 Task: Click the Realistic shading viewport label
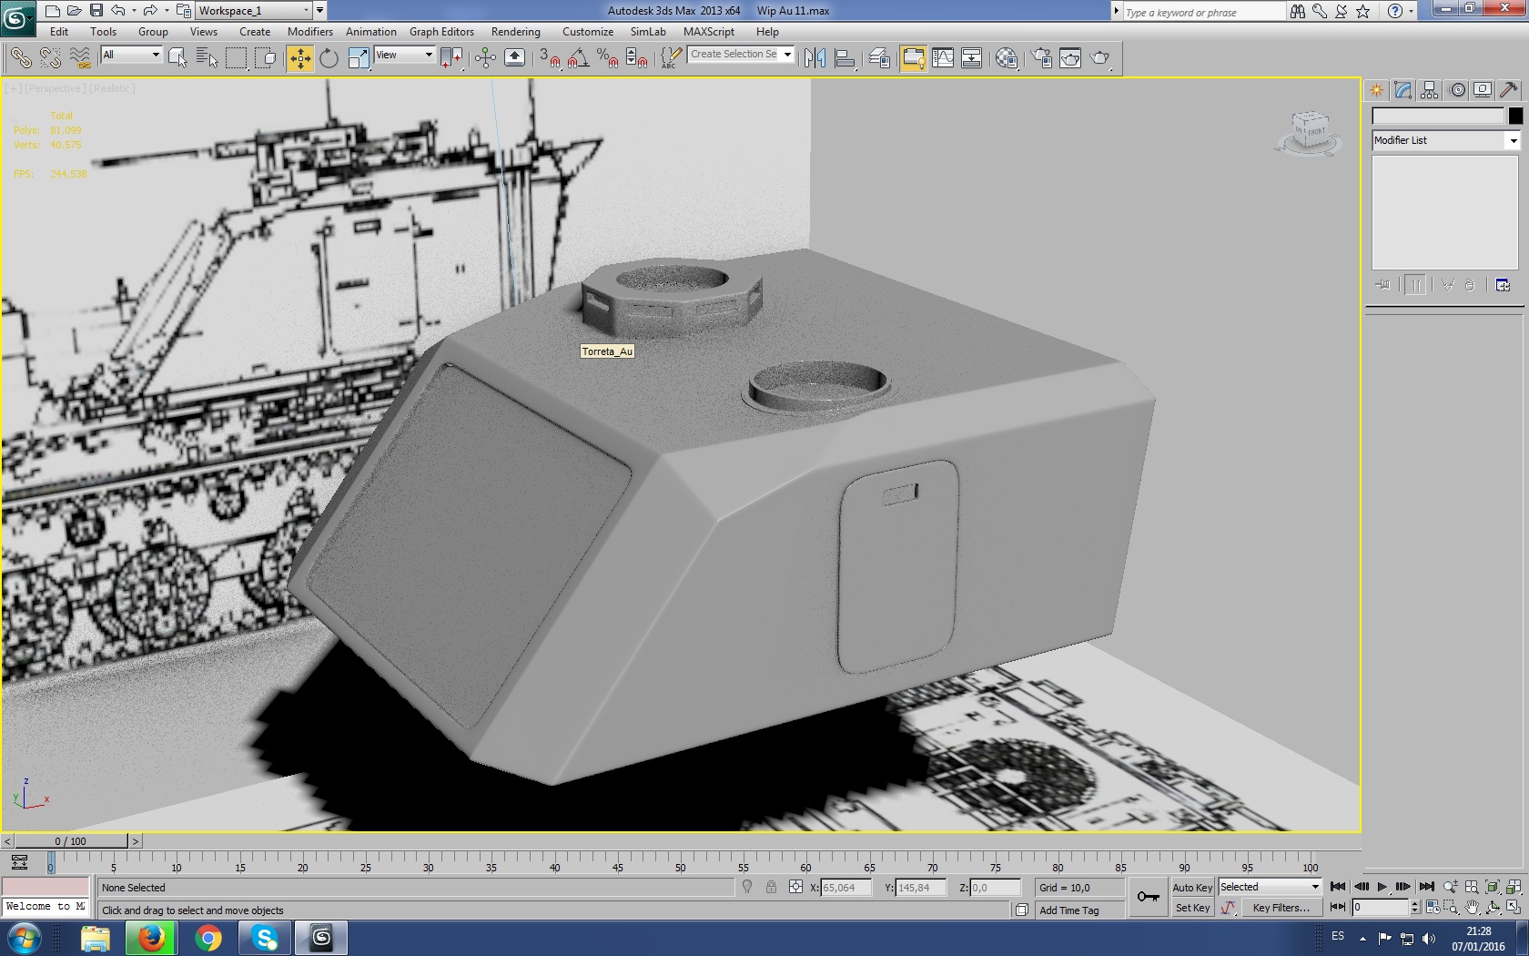click(x=112, y=88)
